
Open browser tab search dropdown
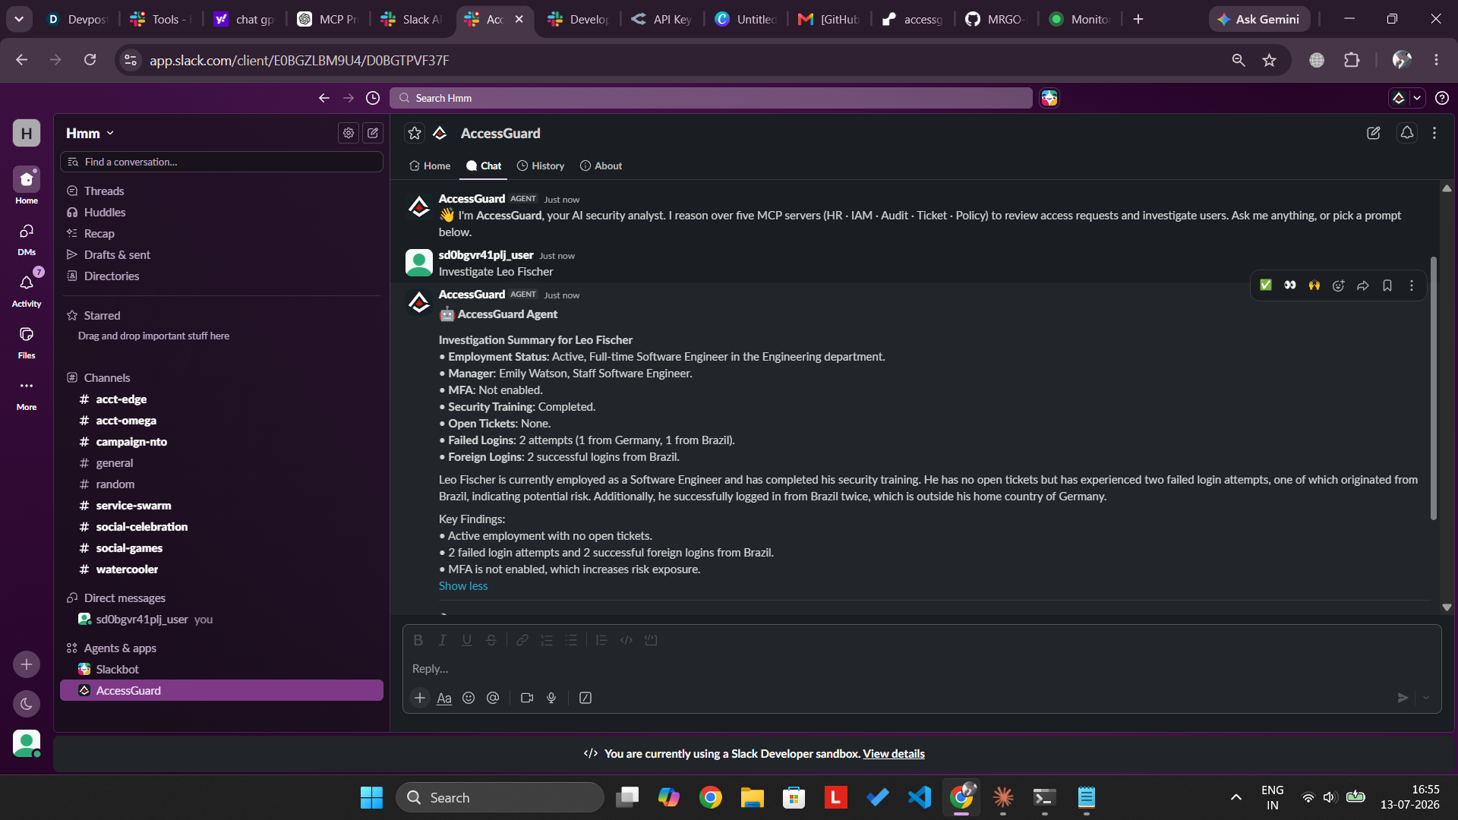(19, 19)
